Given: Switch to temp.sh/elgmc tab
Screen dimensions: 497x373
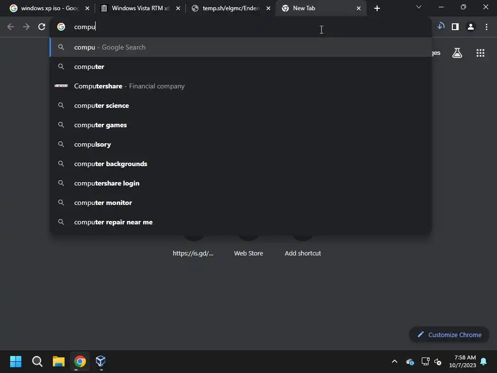Looking at the screenshot, I should pyautogui.click(x=231, y=8).
